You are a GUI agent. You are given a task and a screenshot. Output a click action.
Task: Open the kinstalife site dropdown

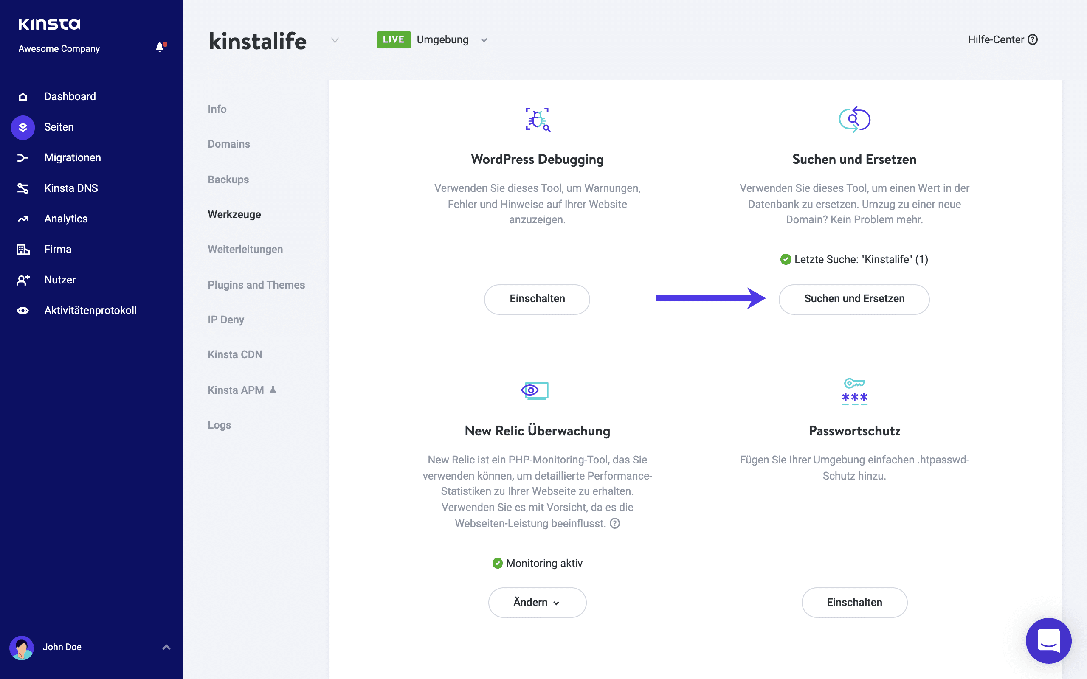tap(335, 40)
